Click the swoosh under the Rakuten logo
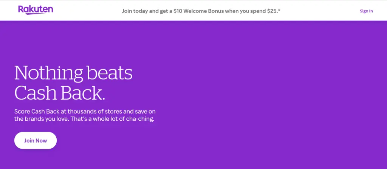 36,14
